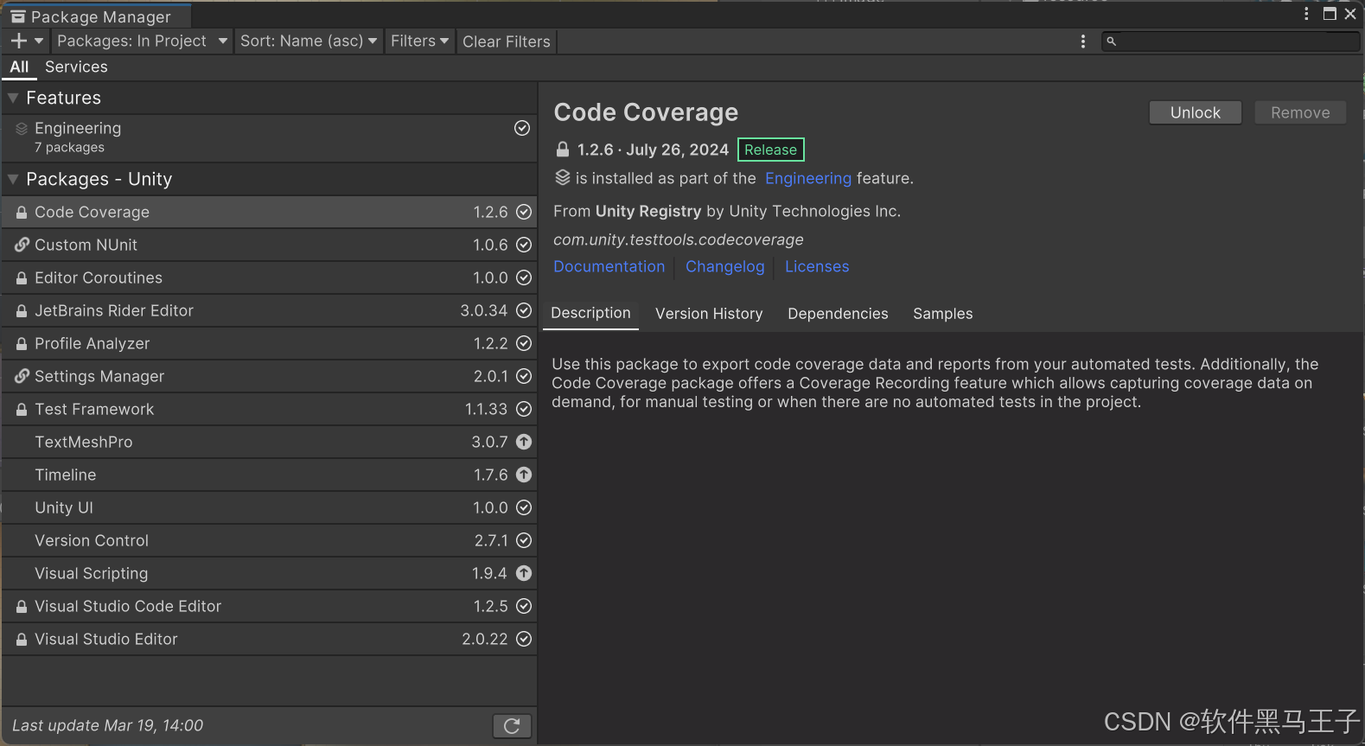
Task: Open the add package dropdown arrow
Action: click(x=39, y=41)
